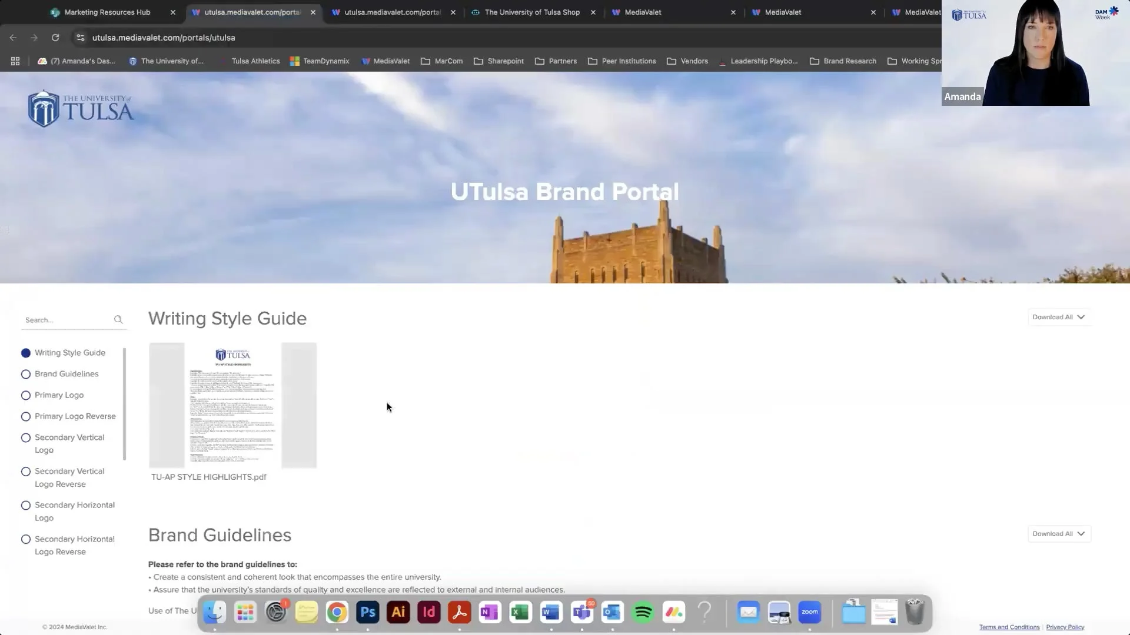
Task: Reload the page with refresh icon
Action: coord(55,38)
